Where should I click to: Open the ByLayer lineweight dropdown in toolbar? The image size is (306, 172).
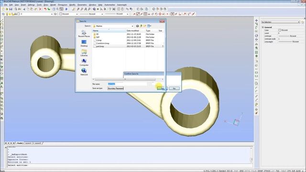[128, 14]
